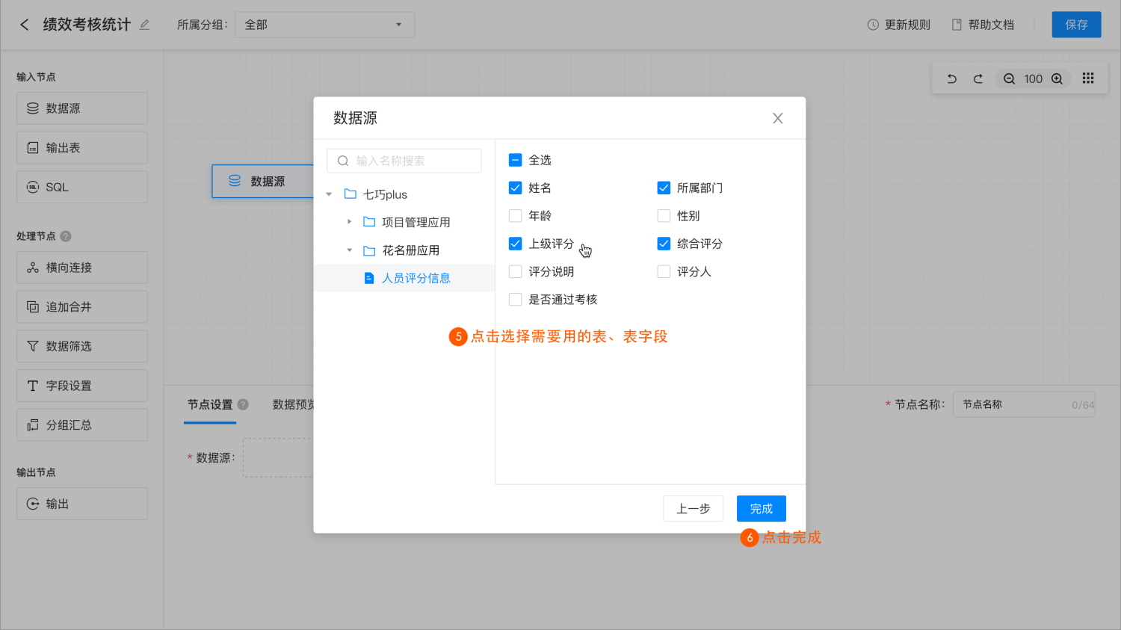Select the 七巧plus folder
This screenshot has width=1121, height=630.
coord(376,194)
